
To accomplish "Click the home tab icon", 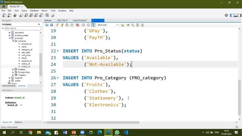I will (x=4, y=6).
